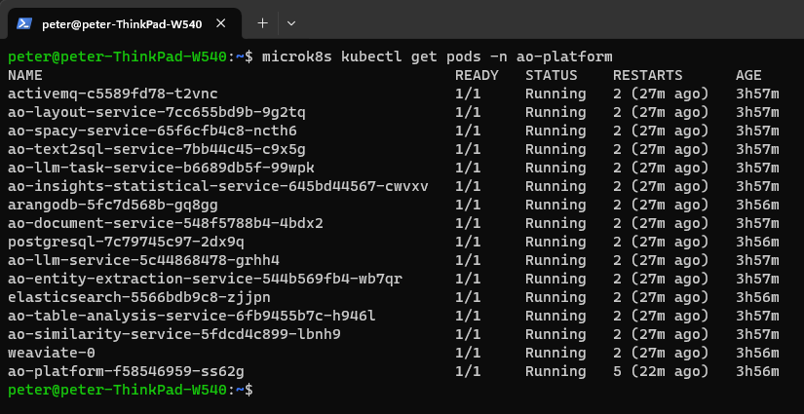Open a new tab with plus button
This screenshot has height=414, width=804.
[x=262, y=21]
